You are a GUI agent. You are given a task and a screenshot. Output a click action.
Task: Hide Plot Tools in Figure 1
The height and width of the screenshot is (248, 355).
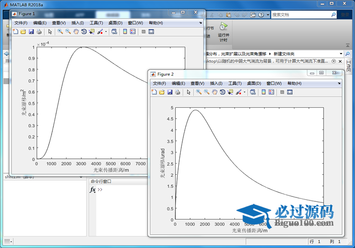(143, 32)
